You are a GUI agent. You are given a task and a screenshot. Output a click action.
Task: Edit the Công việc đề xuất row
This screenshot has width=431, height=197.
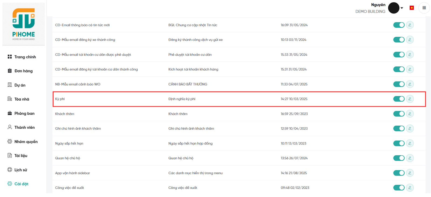[x=409, y=188]
